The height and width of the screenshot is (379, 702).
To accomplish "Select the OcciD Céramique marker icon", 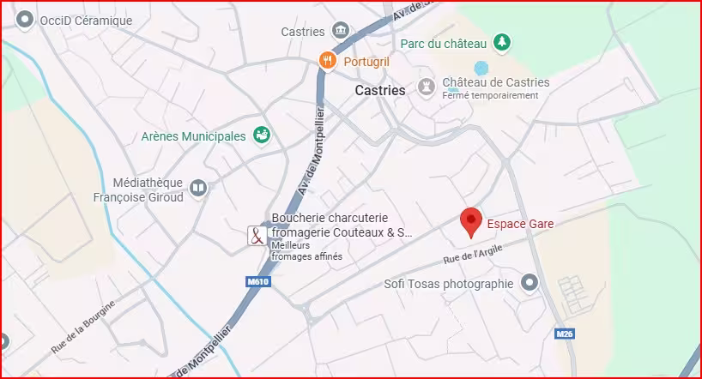I will 25,20.
